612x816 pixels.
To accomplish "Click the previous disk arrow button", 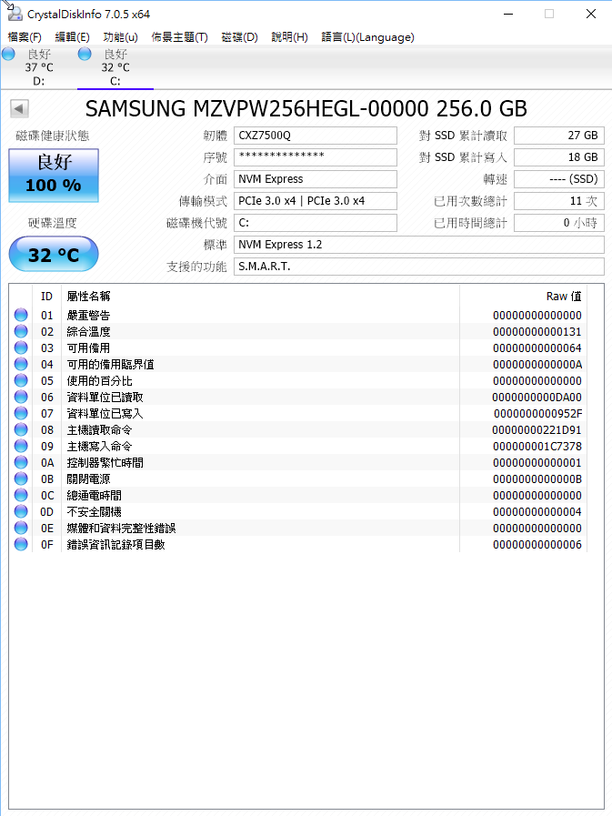I will coord(19,109).
